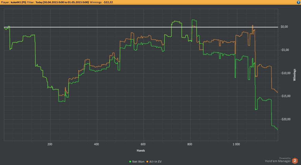Click the Hands x-axis title
The width and height of the screenshot is (301, 165).
141,151
